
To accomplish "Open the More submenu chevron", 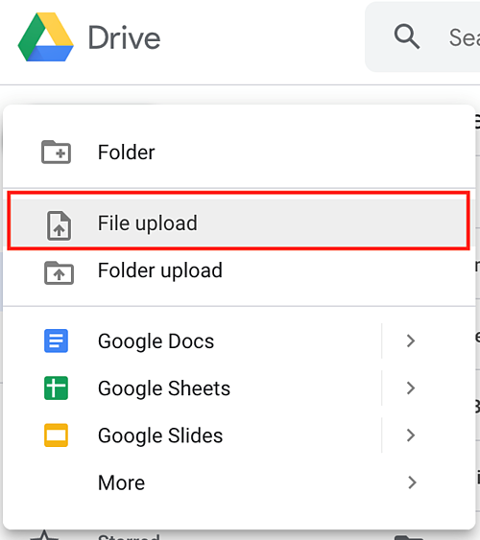I will 412,482.
